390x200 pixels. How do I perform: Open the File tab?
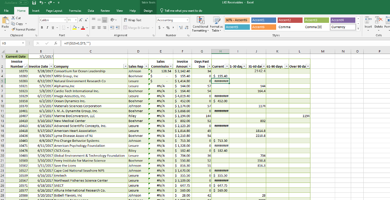pos(6,11)
